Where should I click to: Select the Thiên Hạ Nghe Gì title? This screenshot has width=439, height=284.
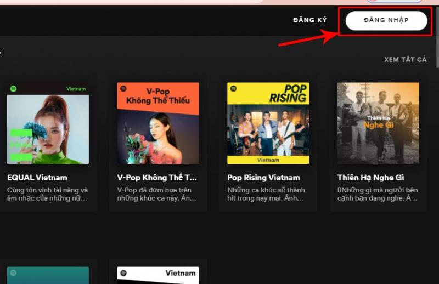371,178
